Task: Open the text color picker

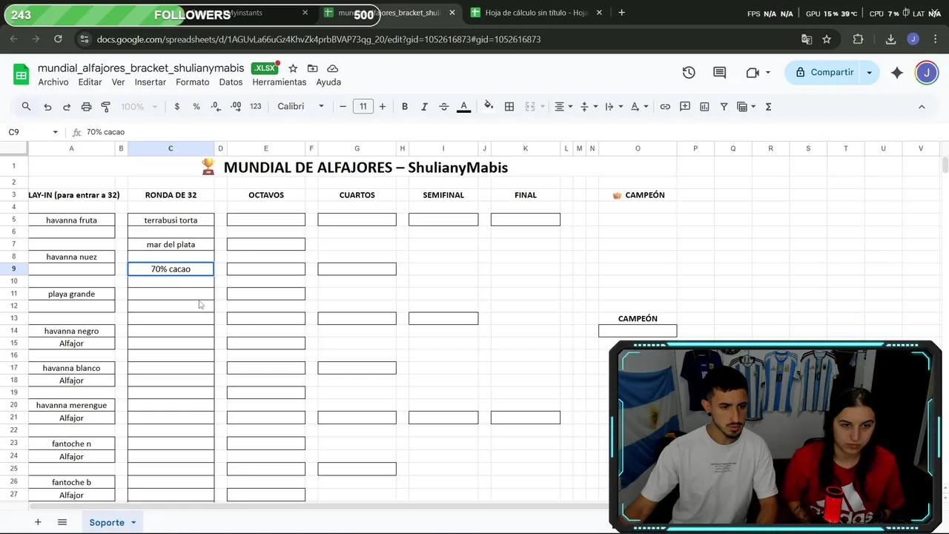Action: (464, 107)
